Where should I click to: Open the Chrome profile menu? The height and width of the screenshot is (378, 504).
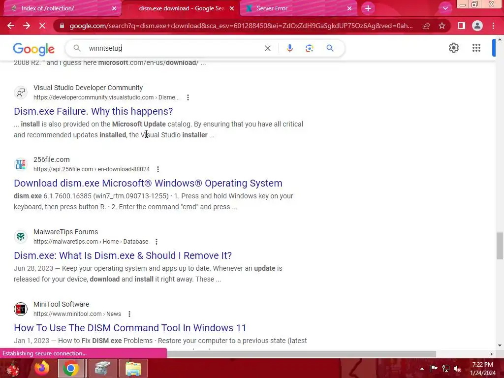477,26
